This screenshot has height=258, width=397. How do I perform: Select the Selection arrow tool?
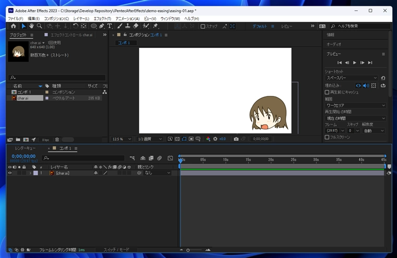coord(24,26)
